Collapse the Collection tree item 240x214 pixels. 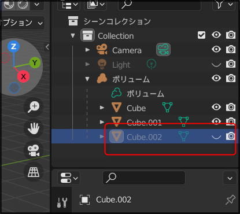click(73, 35)
